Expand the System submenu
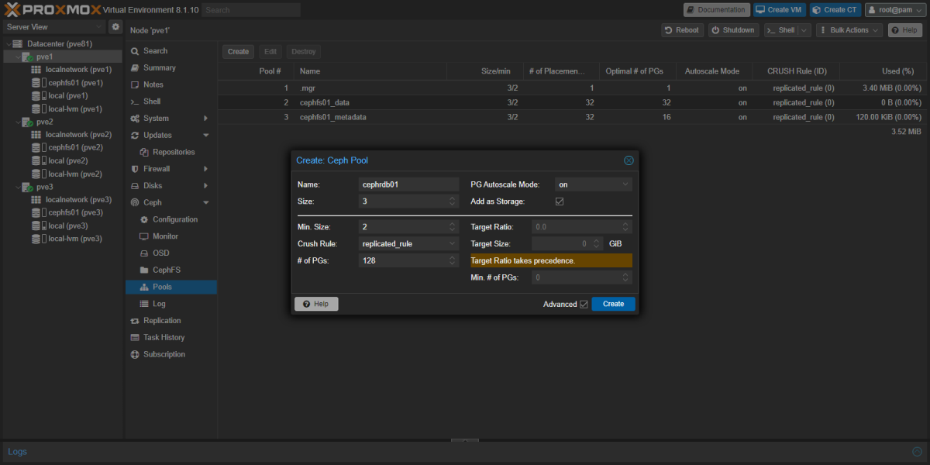Viewport: 930px width, 465px height. coord(205,119)
